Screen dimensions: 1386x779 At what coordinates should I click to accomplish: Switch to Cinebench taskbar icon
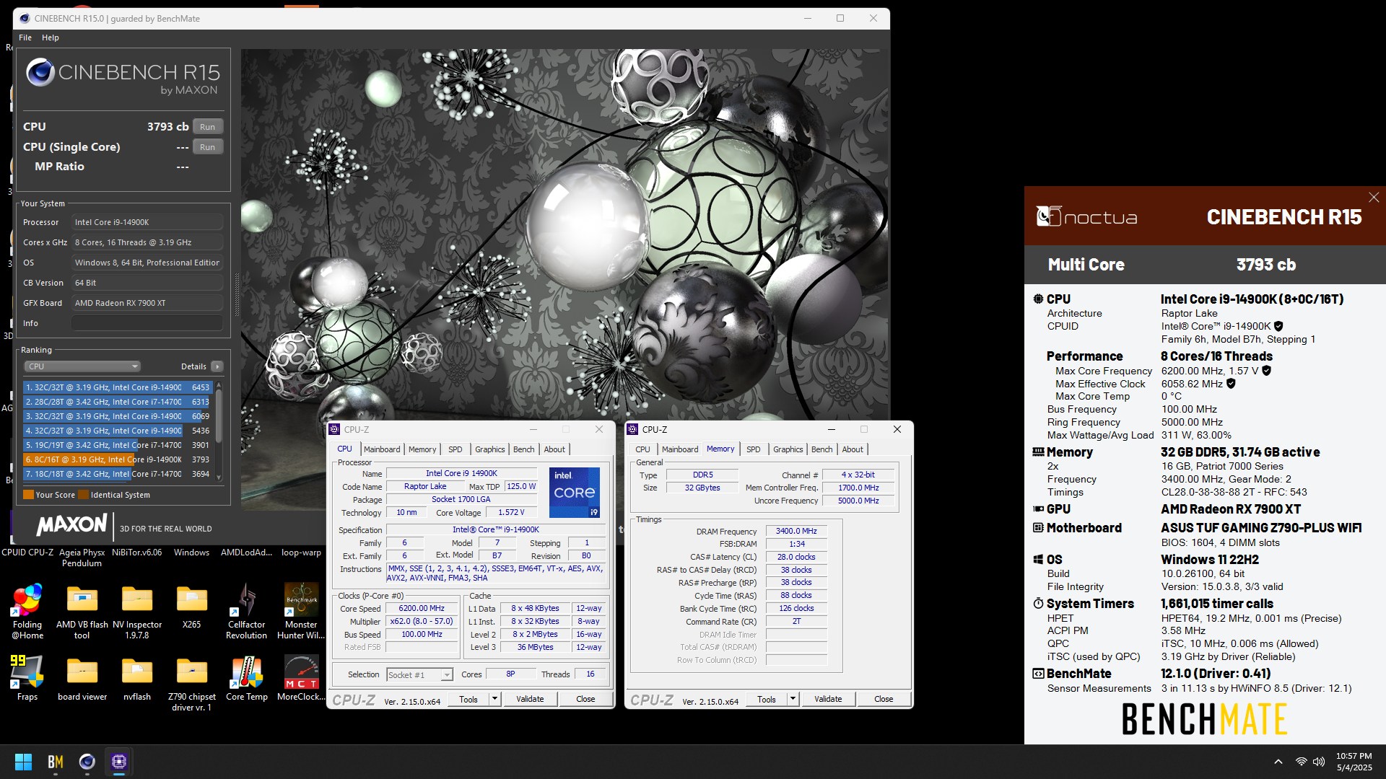pos(87,762)
